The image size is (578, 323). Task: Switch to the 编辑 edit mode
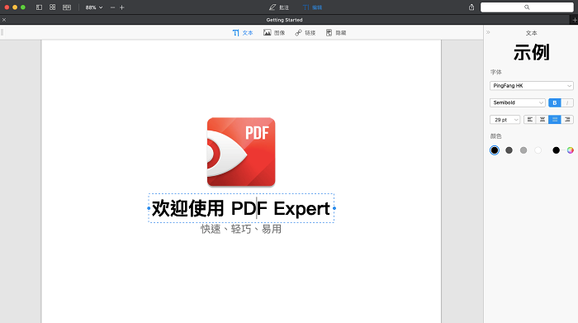(312, 7)
